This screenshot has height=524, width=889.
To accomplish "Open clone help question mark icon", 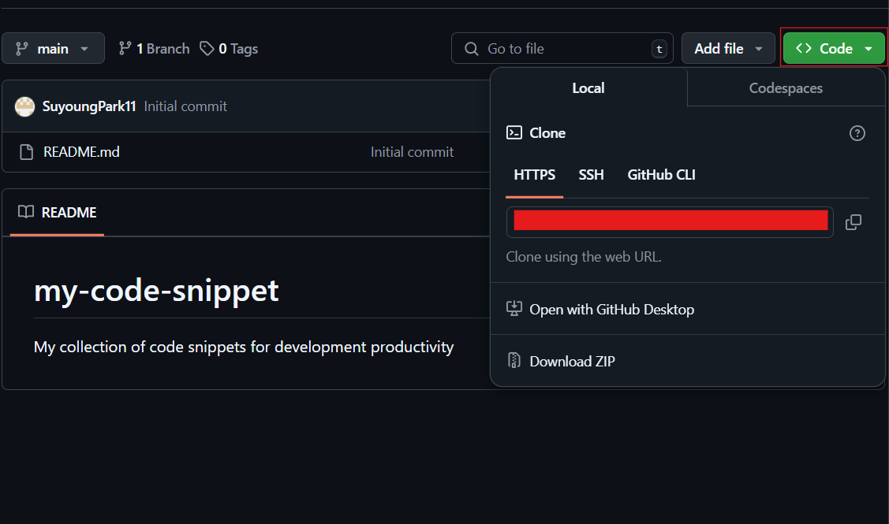I will pos(857,133).
